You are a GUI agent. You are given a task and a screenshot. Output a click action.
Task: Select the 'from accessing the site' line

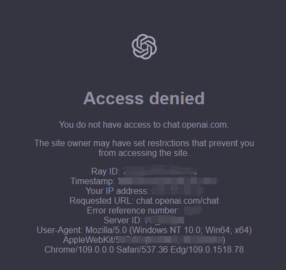click(x=144, y=153)
